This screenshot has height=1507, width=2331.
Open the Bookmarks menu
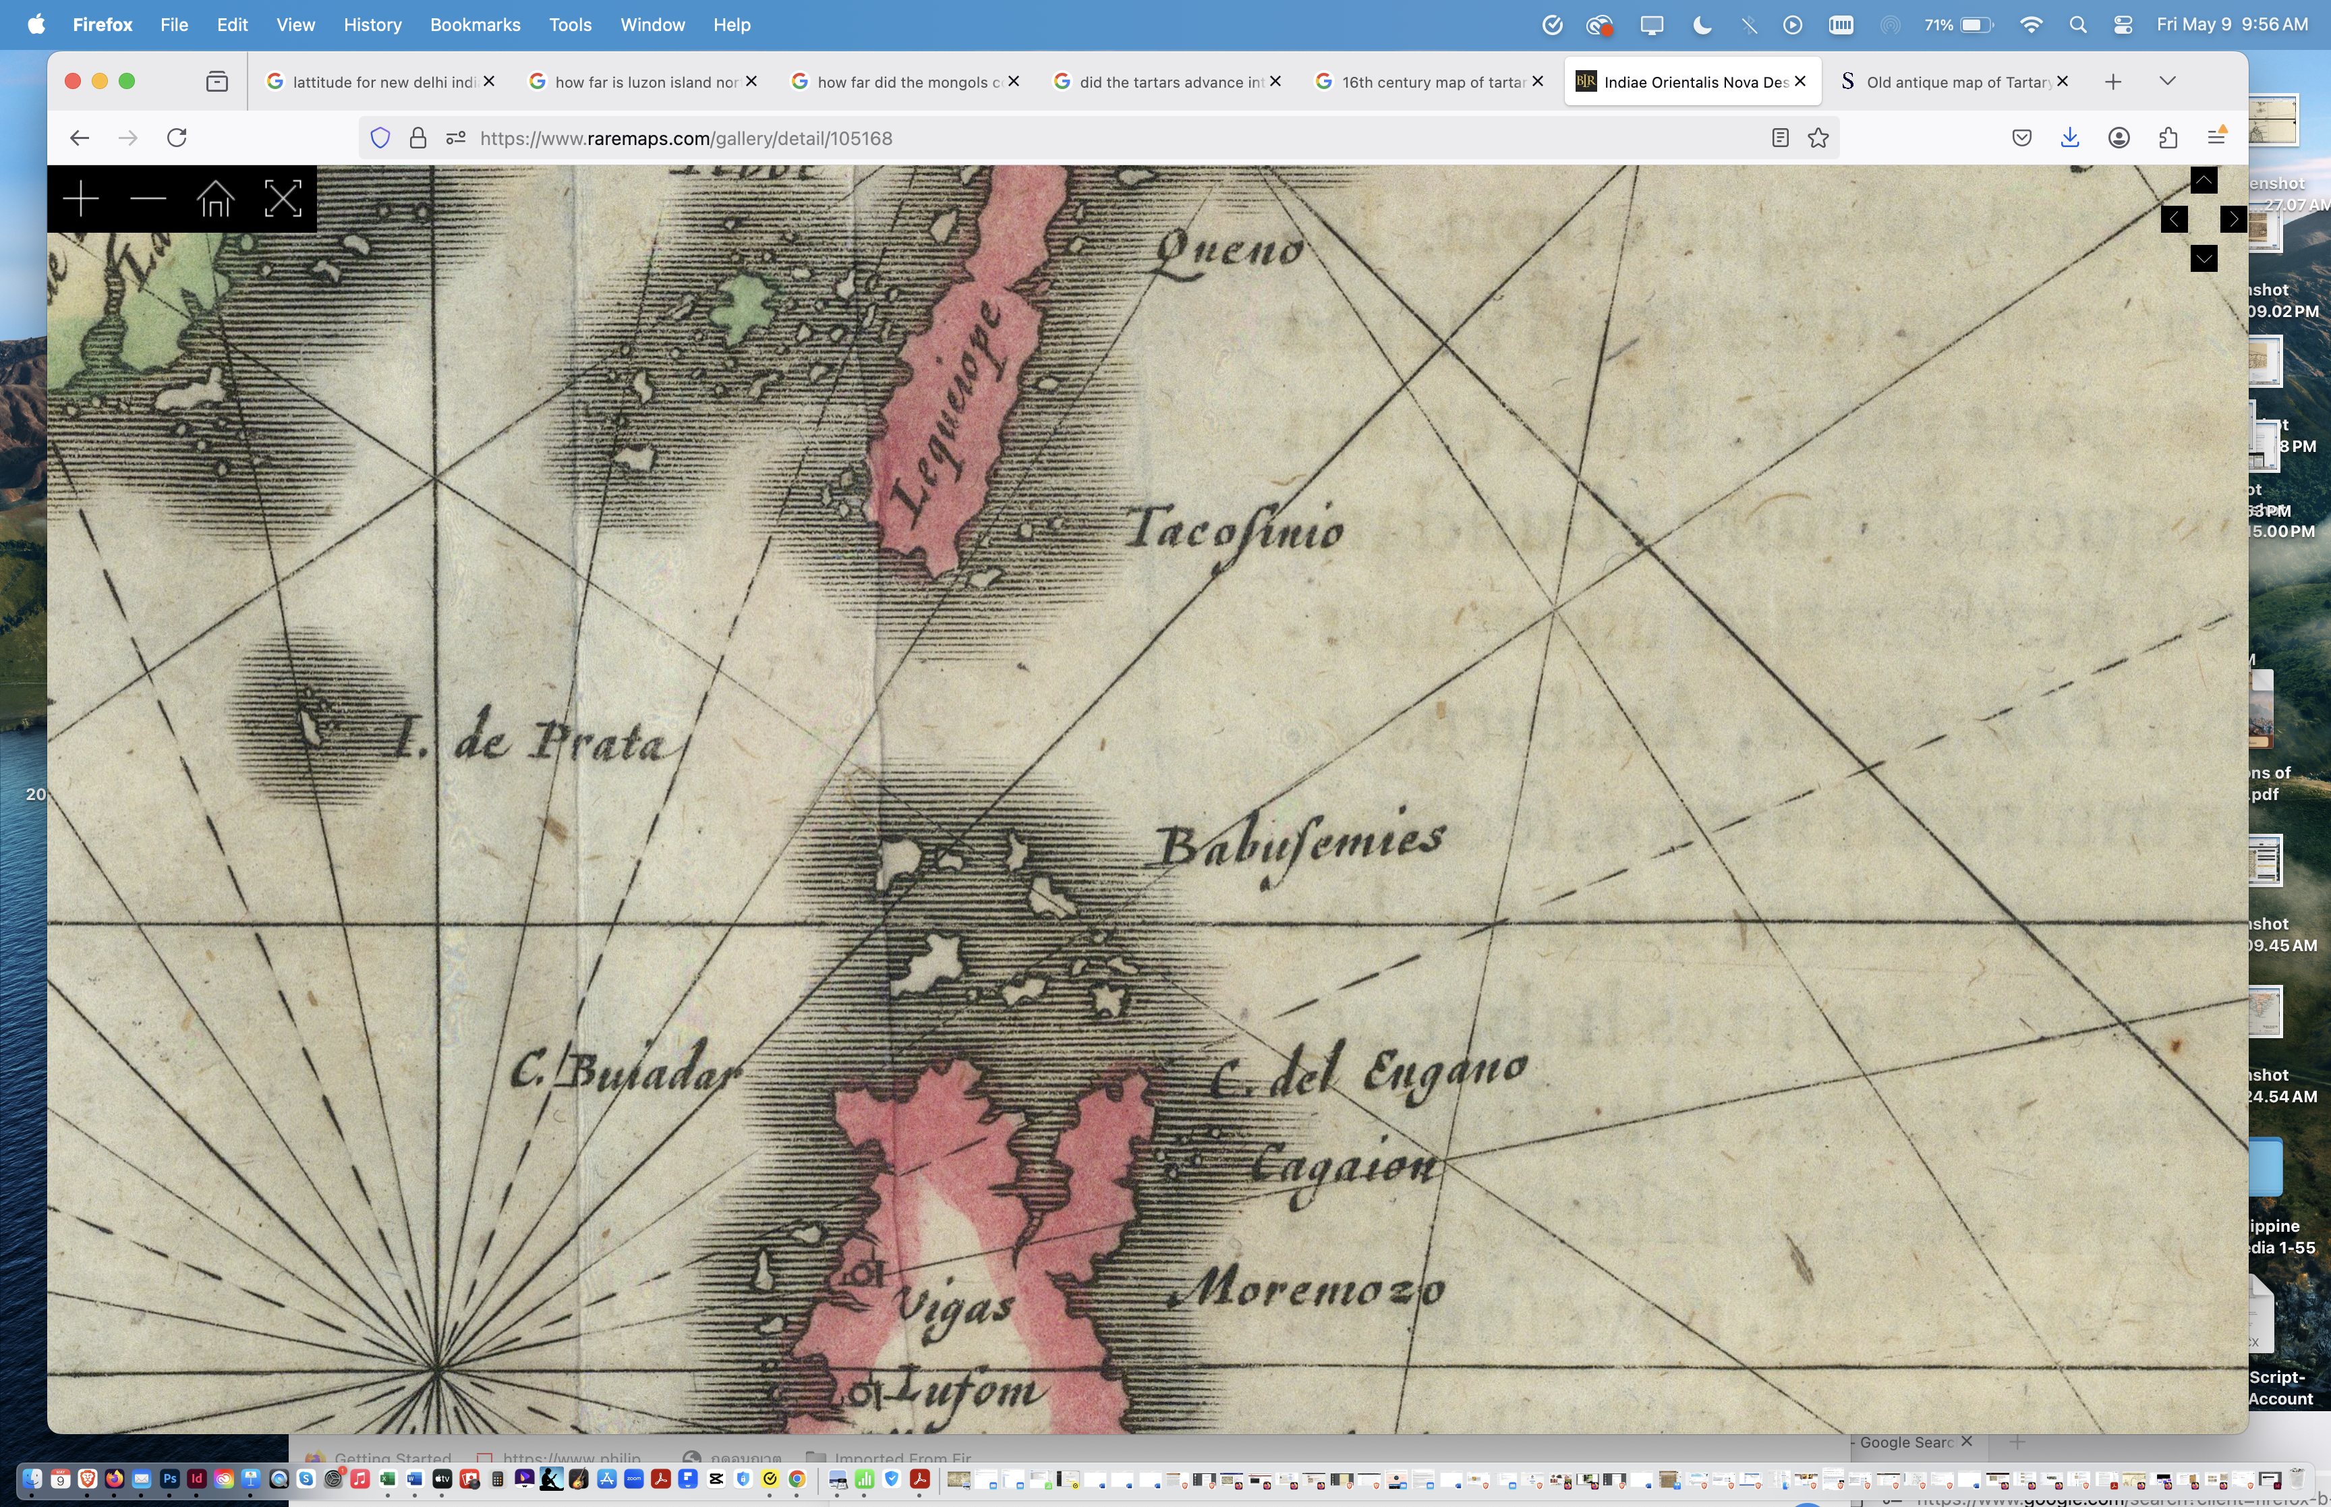tap(476, 24)
